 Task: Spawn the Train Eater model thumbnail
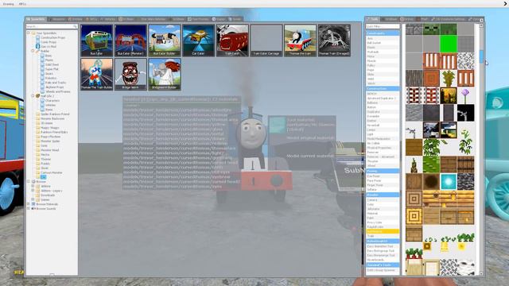(x=232, y=41)
